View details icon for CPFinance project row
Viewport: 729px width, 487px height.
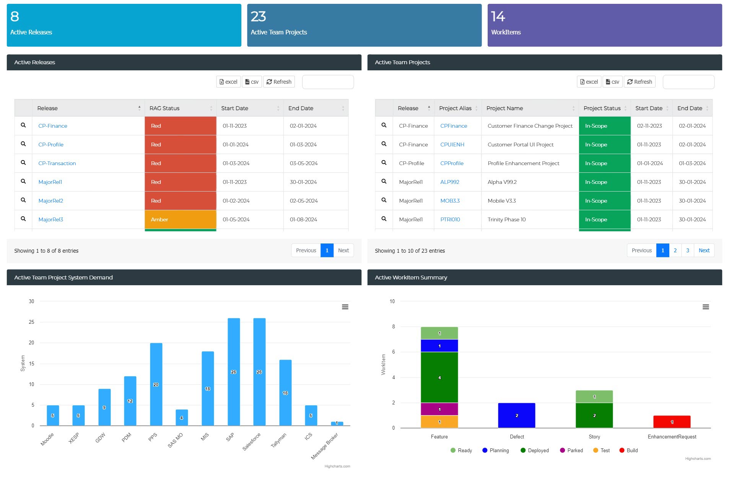[384, 125]
